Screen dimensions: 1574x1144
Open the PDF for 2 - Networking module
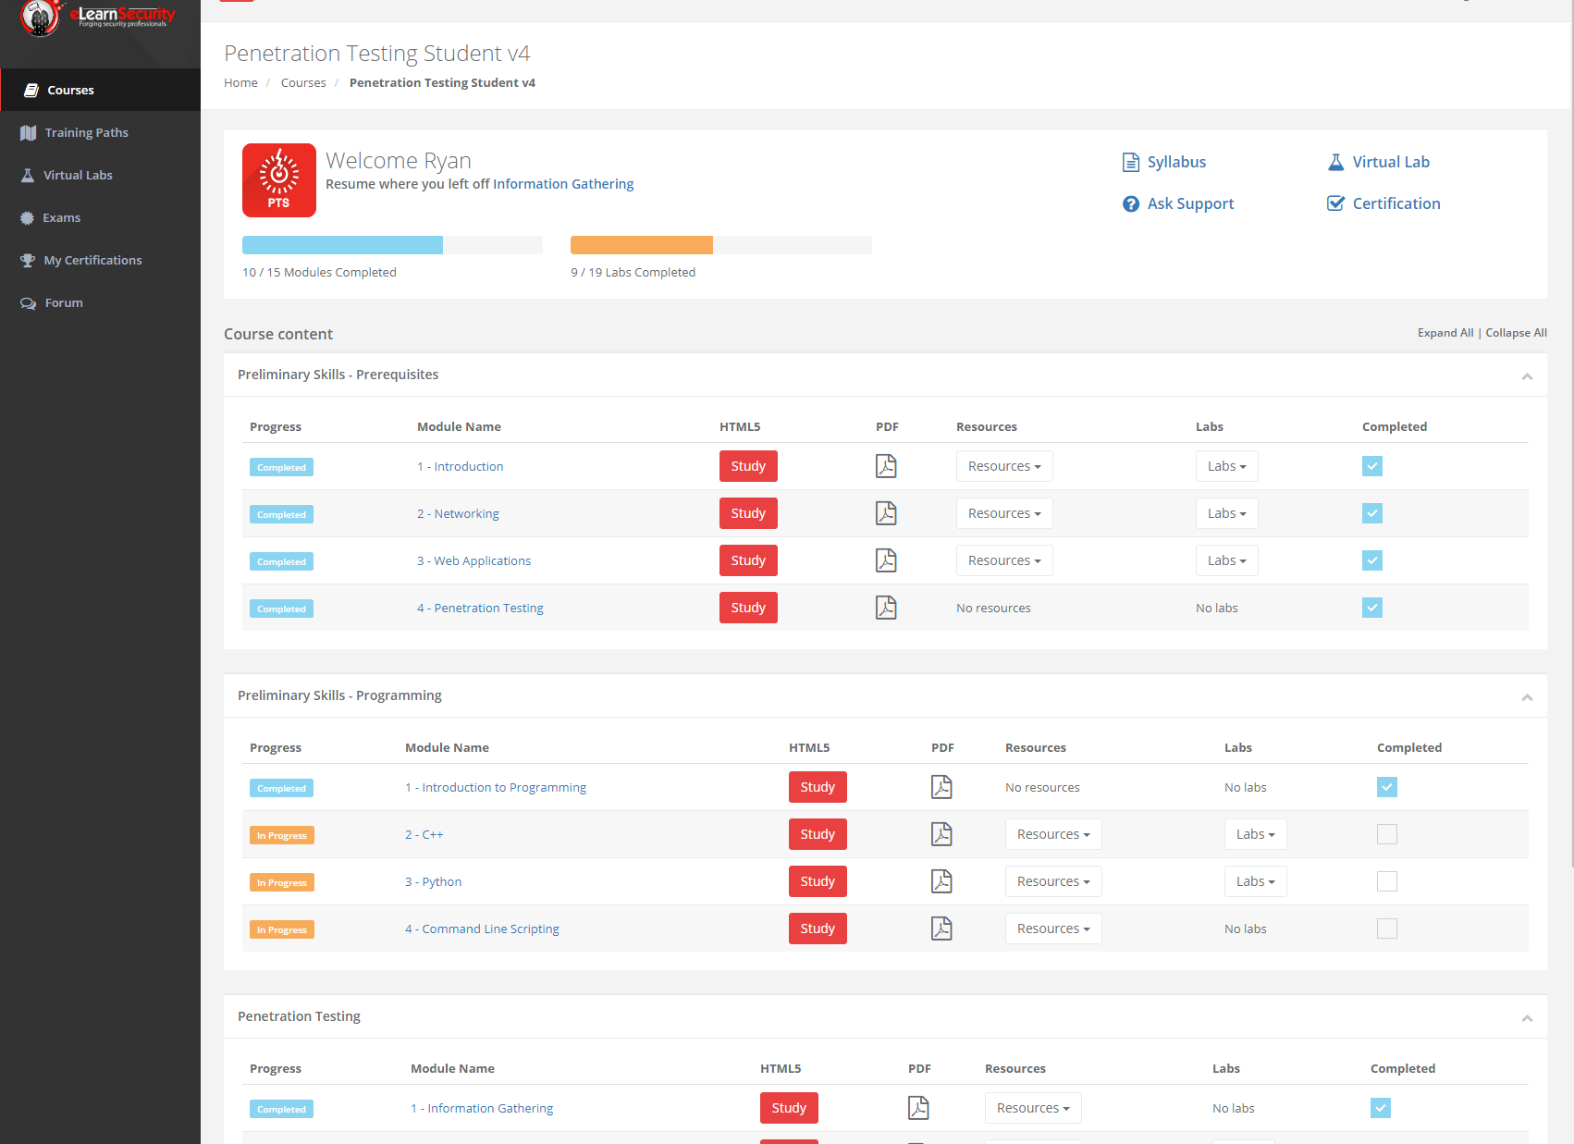[886, 513]
